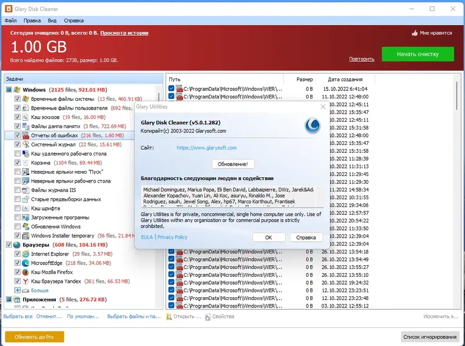The width and height of the screenshot is (465, 346).
Task: Click the Кэш Mozilla Firefox icon
Action: tap(26, 272)
